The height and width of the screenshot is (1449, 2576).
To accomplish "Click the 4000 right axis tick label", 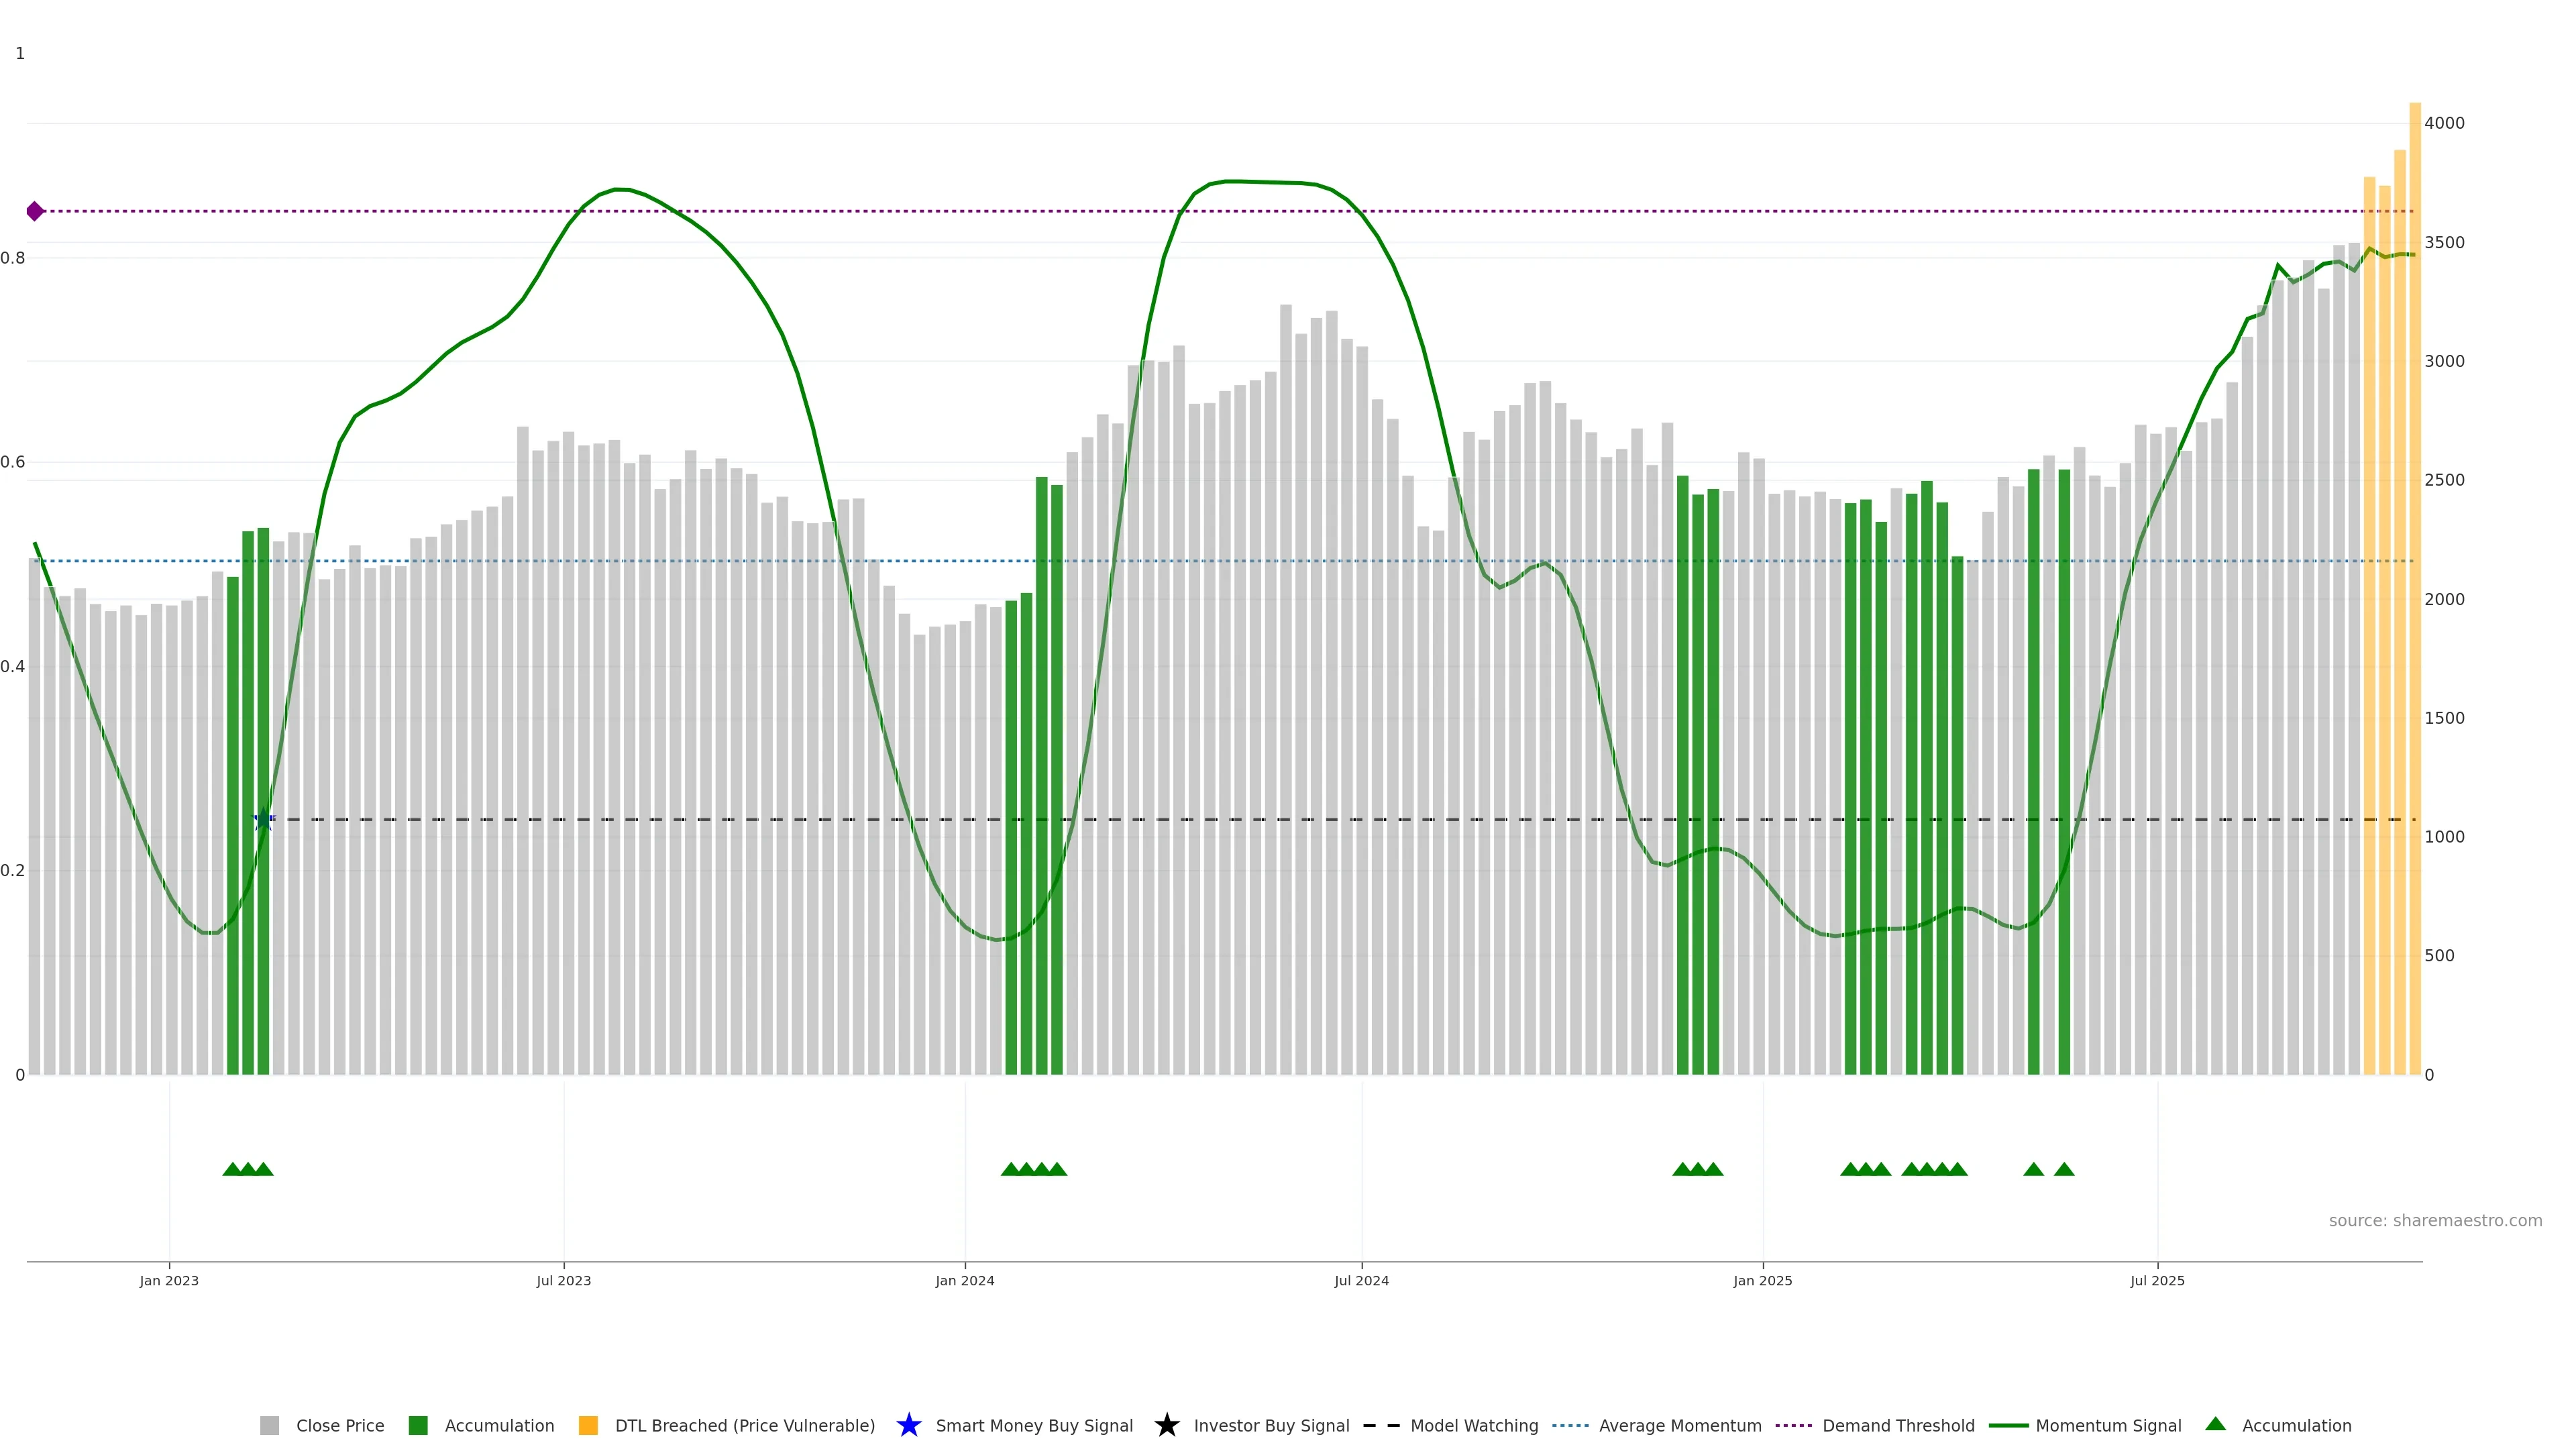I will (2444, 123).
